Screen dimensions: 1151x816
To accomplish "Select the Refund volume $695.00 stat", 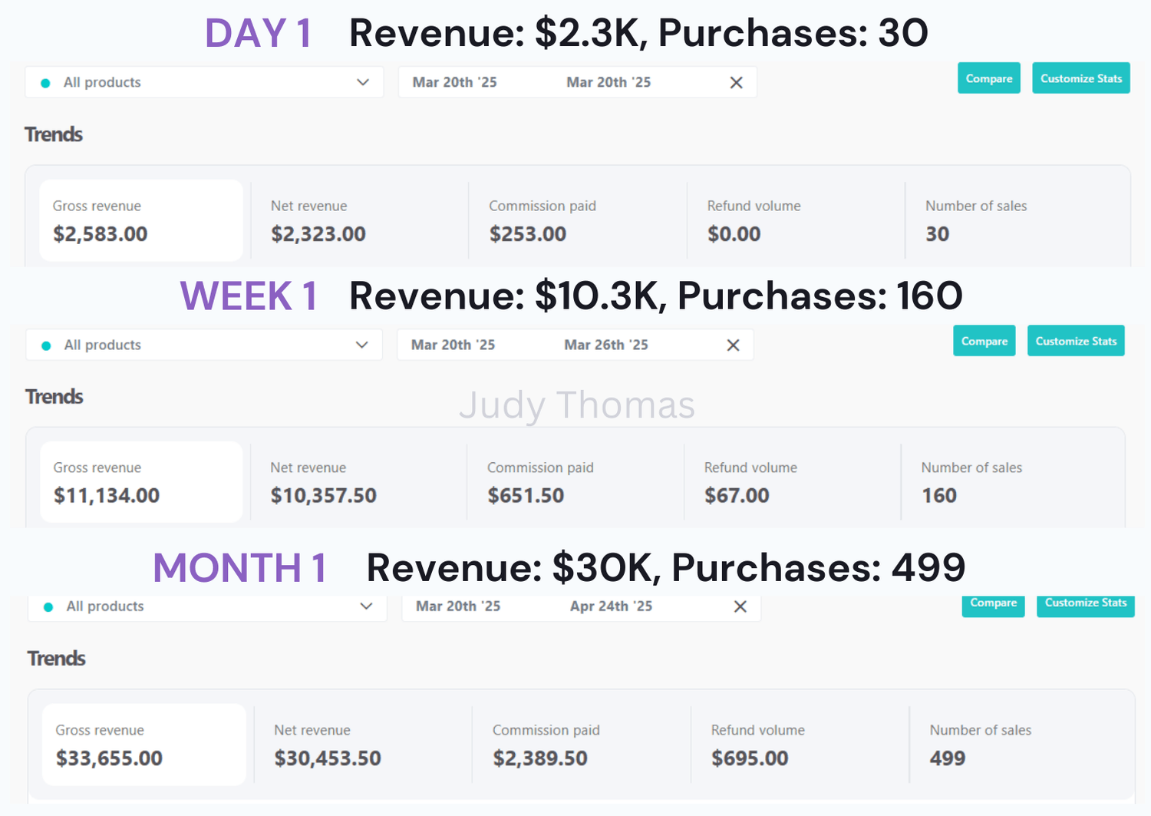I will 799,745.
